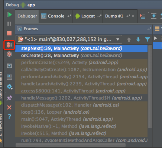Move to the previous frame with the up arrow
This screenshot has width=162, height=148.
pyautogui.click(x=129, y=40)
